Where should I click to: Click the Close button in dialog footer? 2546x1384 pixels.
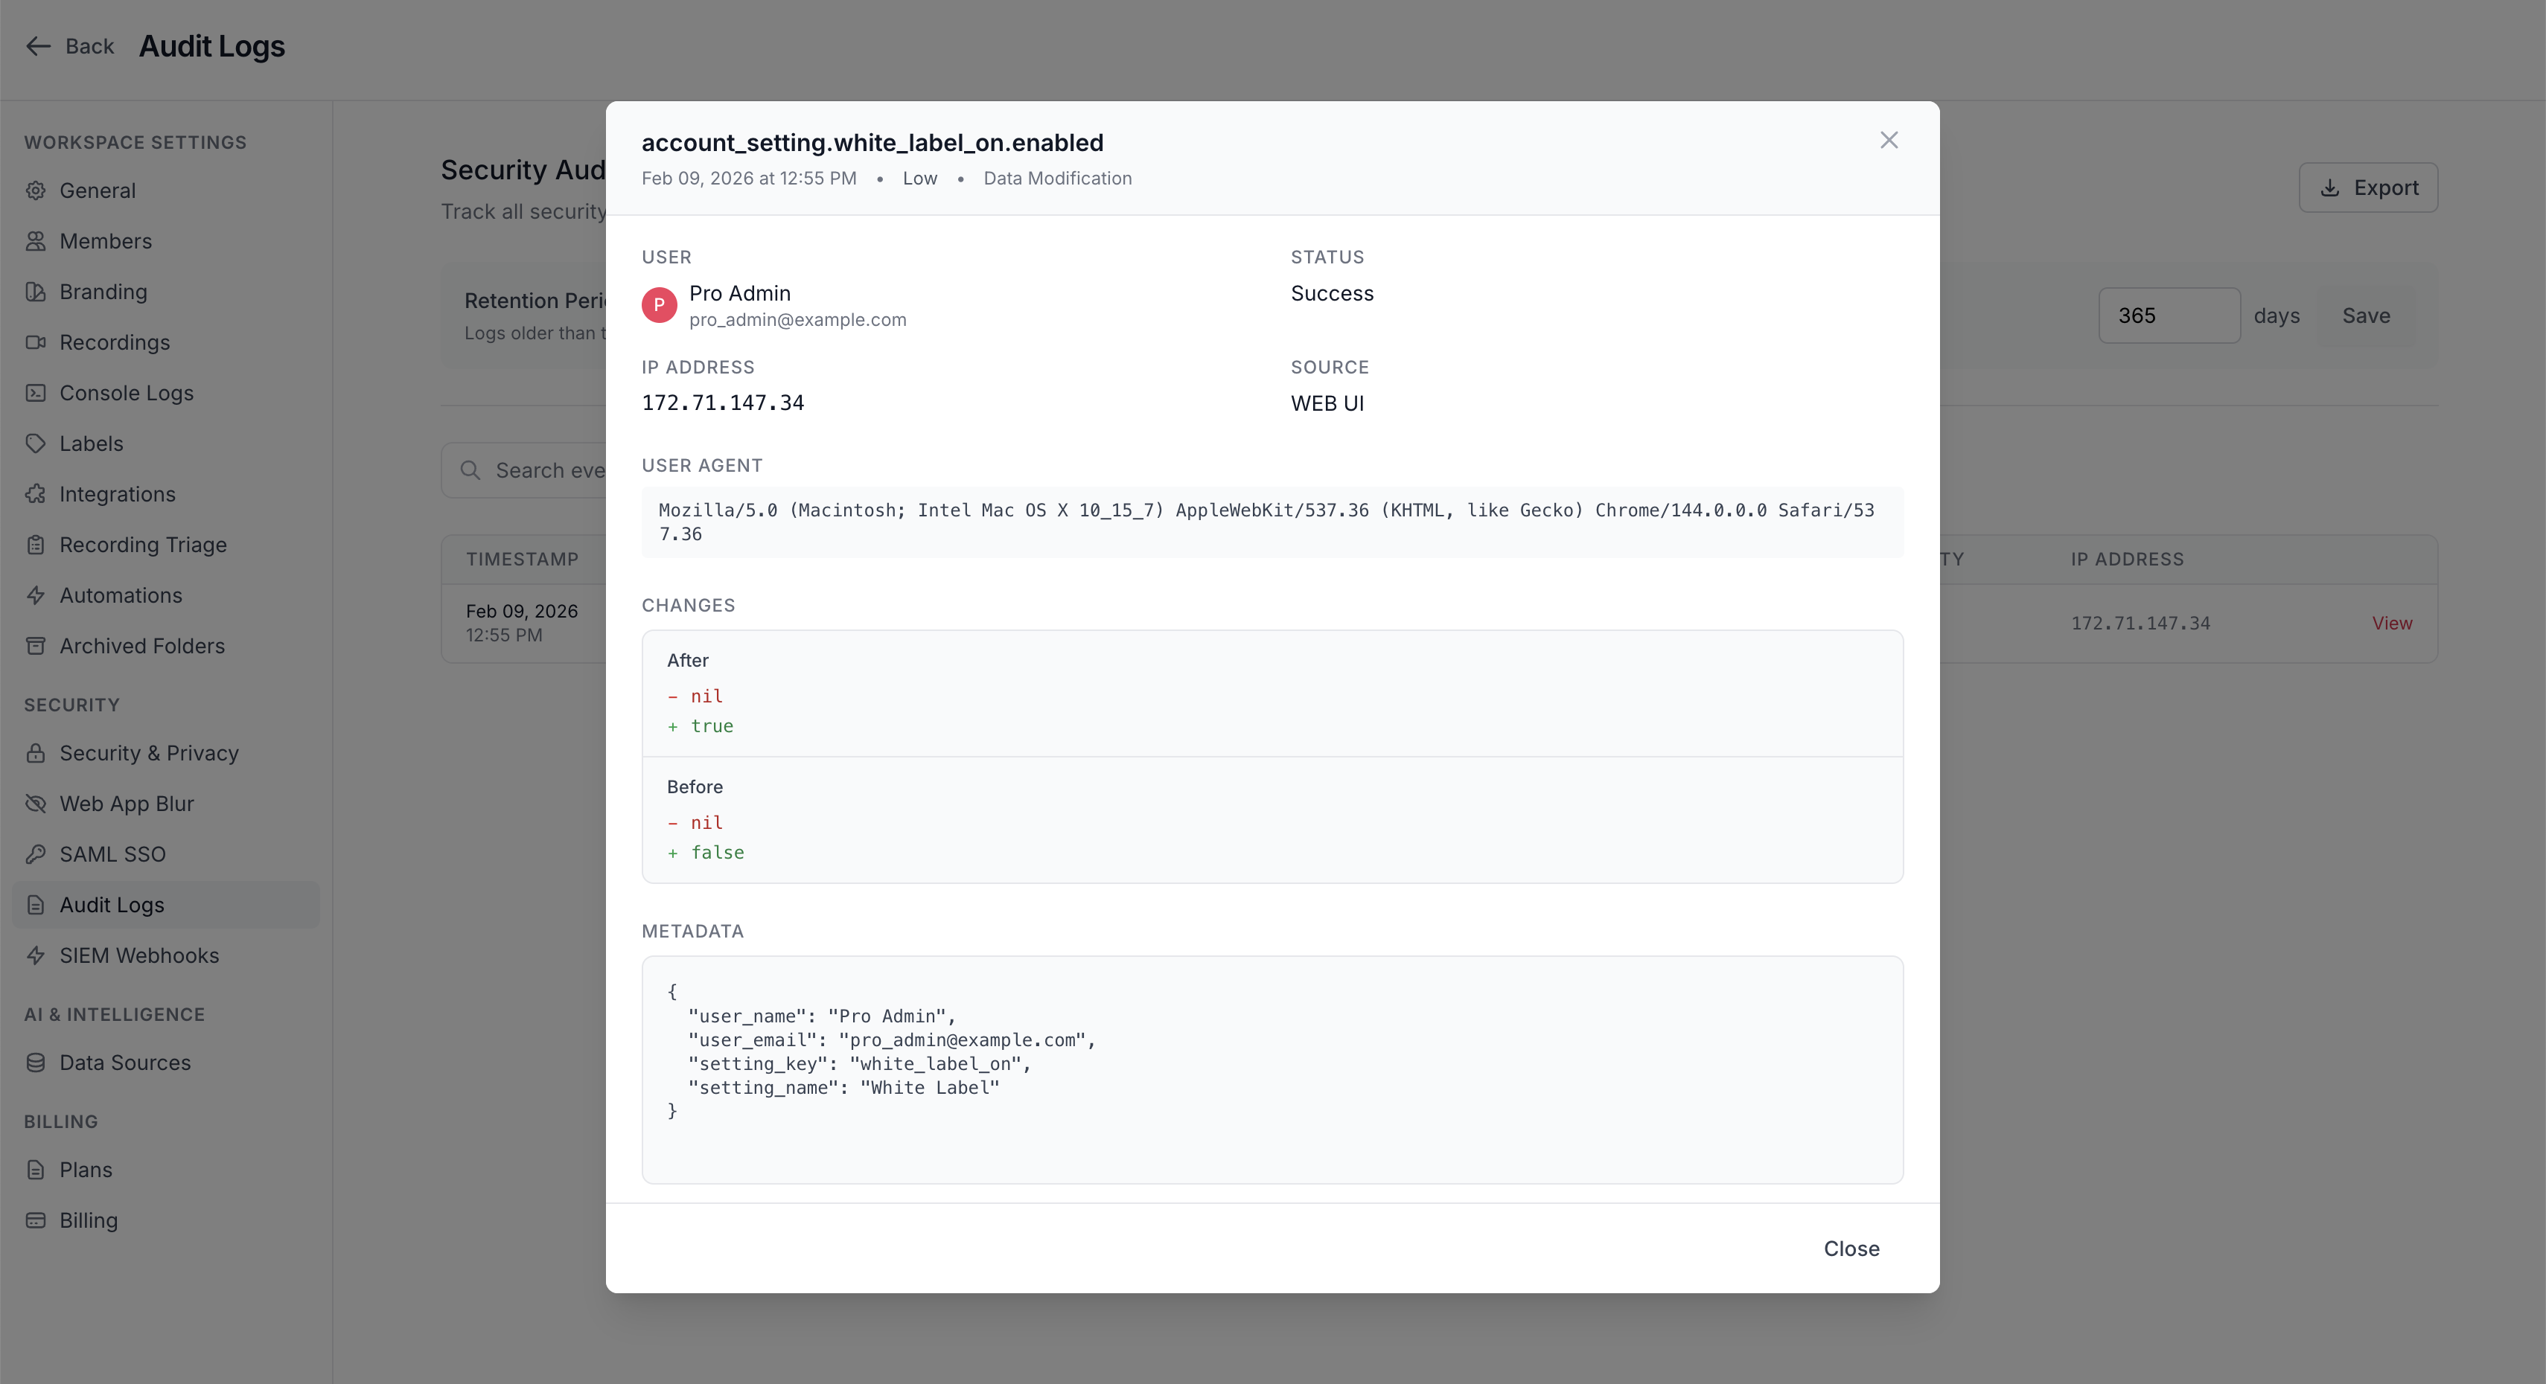coord(1851,1248)
